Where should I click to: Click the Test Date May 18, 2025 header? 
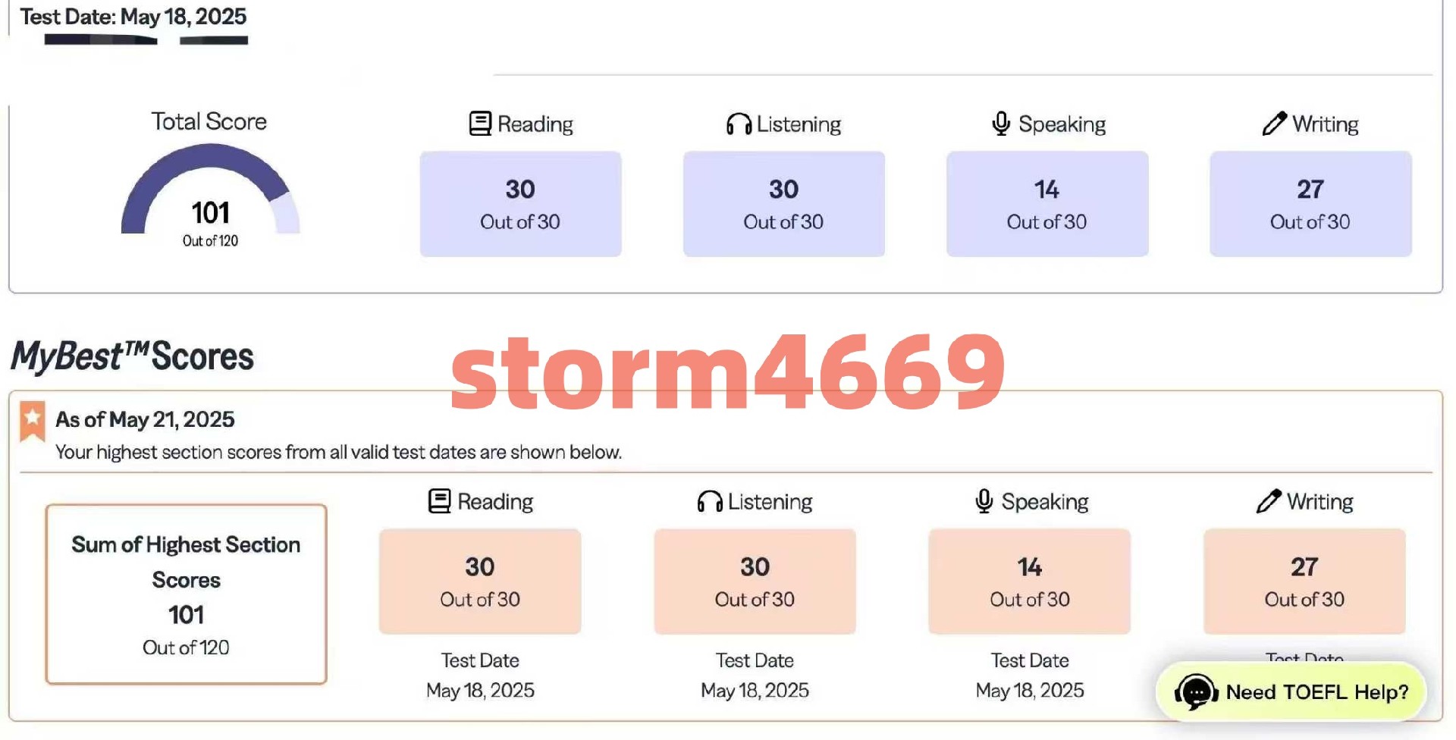pyautogui.click(x=133, y=17)
